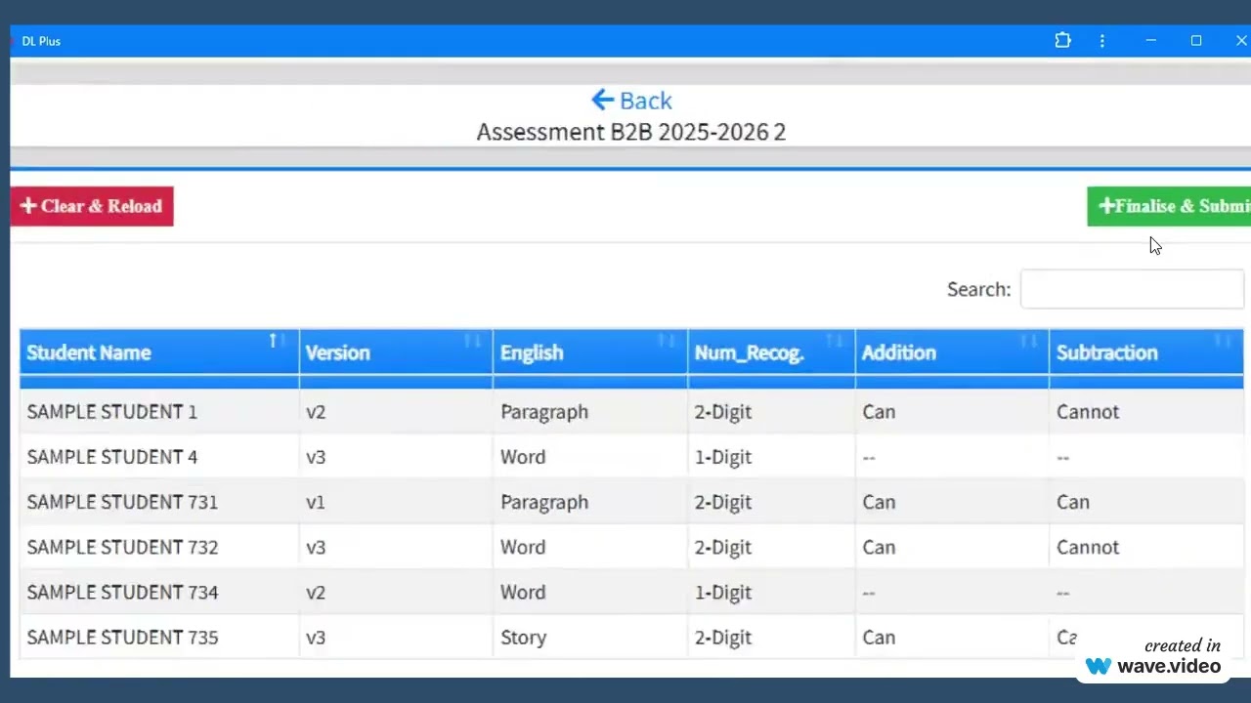
Task: Click 2-Digit for SAMPLE STUDENT 732
Action: [x=723, y=548]
